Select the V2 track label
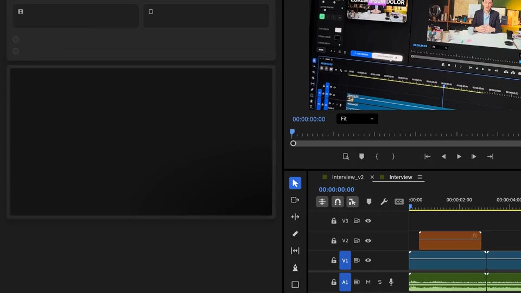Screen dimensions: 521x293 (x=345, y=241)
